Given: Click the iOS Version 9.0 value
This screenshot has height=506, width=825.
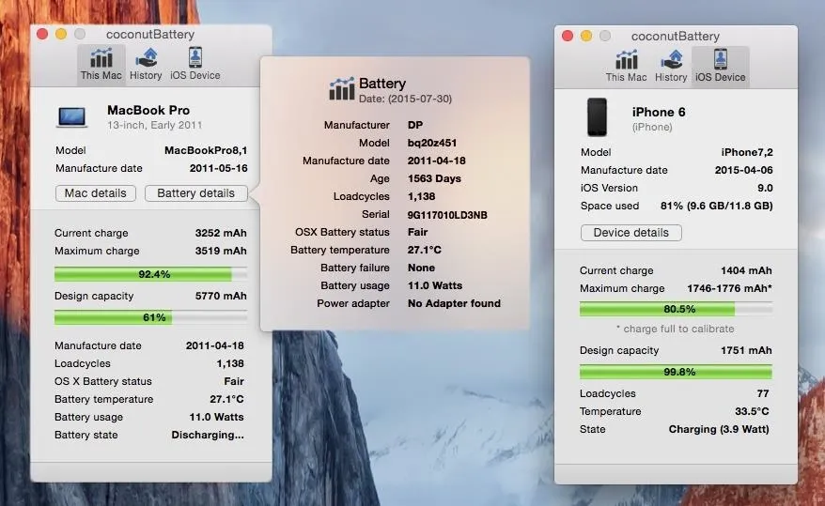Looking at the screenshot, I should (765, 188).
